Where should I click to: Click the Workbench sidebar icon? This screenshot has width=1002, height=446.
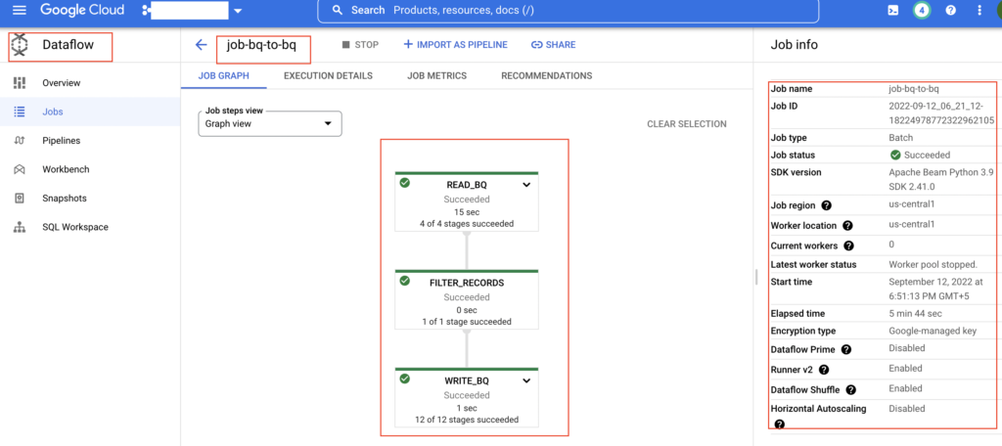(20, 169)
